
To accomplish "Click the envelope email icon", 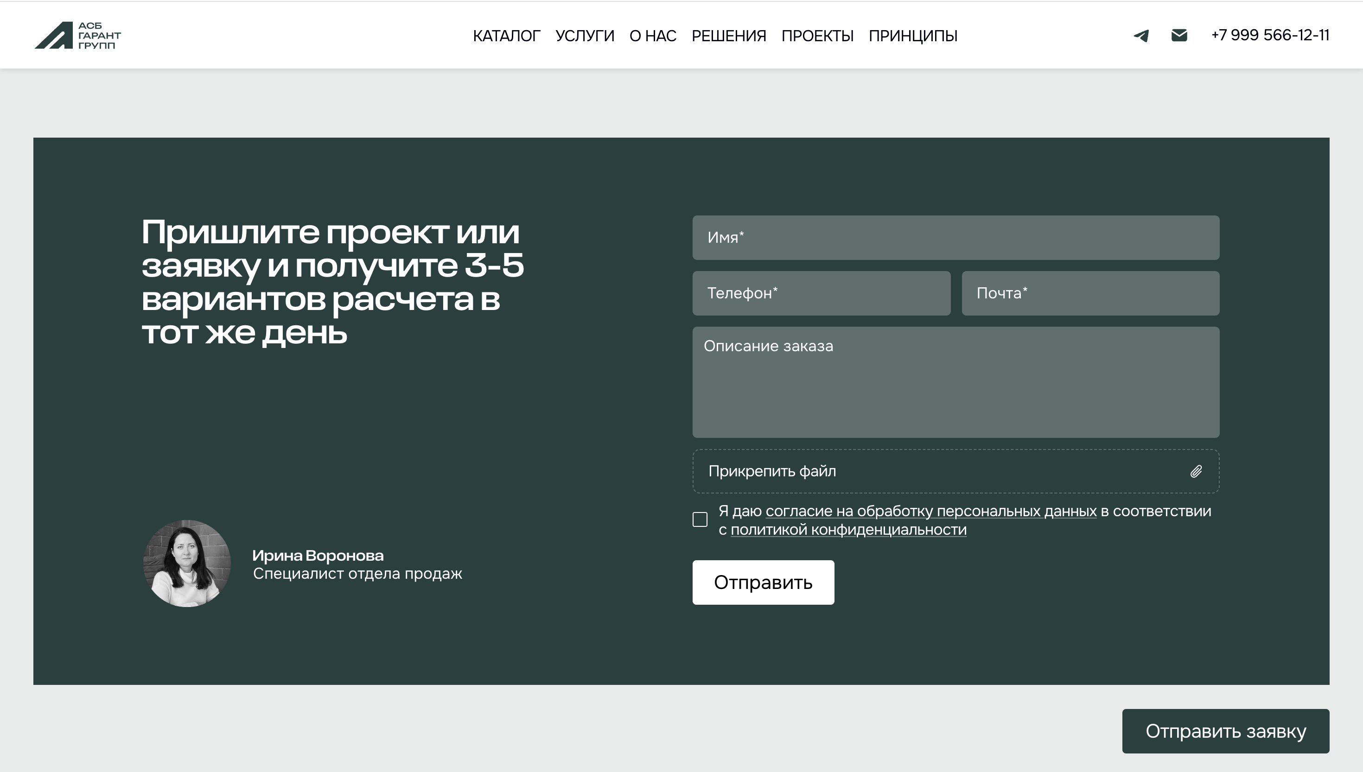I will coord(1179,35).
